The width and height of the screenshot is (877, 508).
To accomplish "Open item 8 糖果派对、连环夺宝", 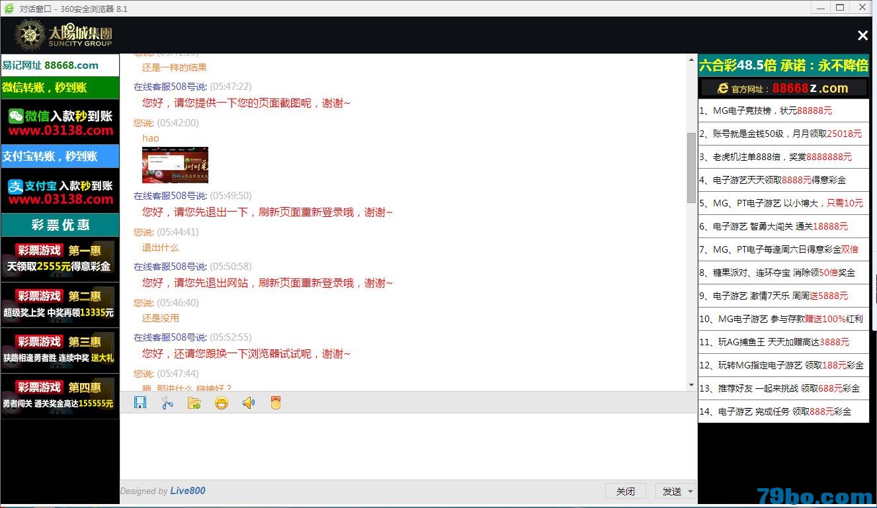I will pos(784,273).
